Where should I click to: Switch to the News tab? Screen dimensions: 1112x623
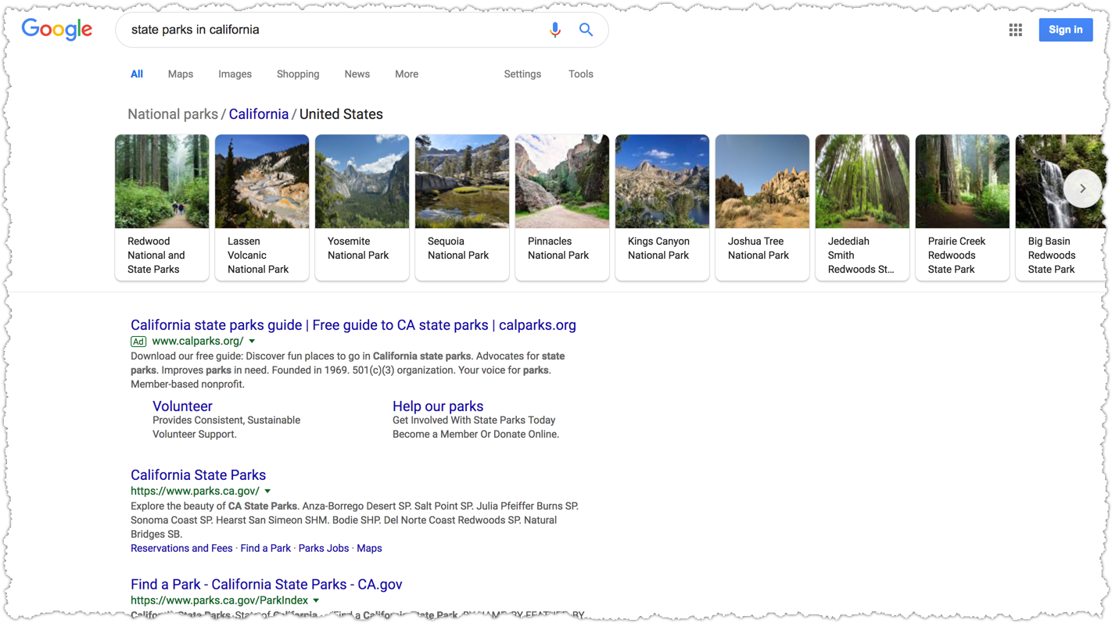point(357,74)
